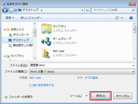Click the refresh icon next to address bar

(87, 10)
